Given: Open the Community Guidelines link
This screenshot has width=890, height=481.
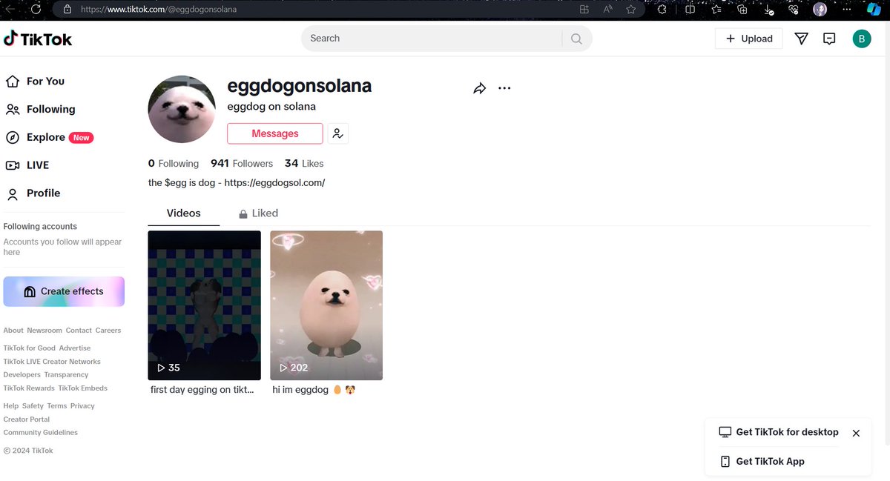Looking at the screenshot, I should pyautogui.click(x=41, y=433).
